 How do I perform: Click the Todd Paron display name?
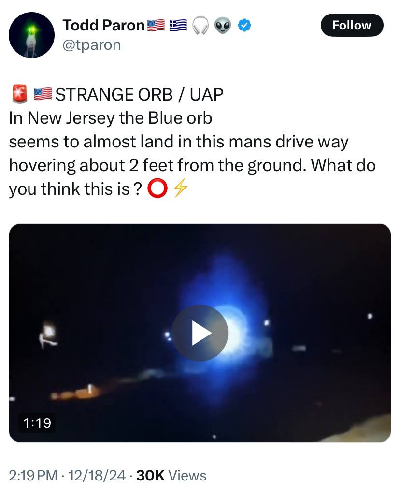pyautogui.click(x=103, y=25)
